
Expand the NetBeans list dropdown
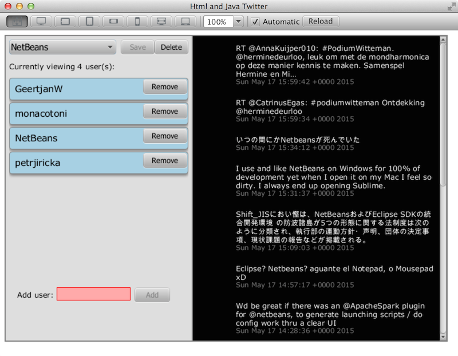[62, 48]
